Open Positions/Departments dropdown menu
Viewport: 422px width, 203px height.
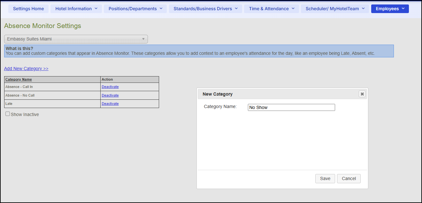(x=135, y=9)
